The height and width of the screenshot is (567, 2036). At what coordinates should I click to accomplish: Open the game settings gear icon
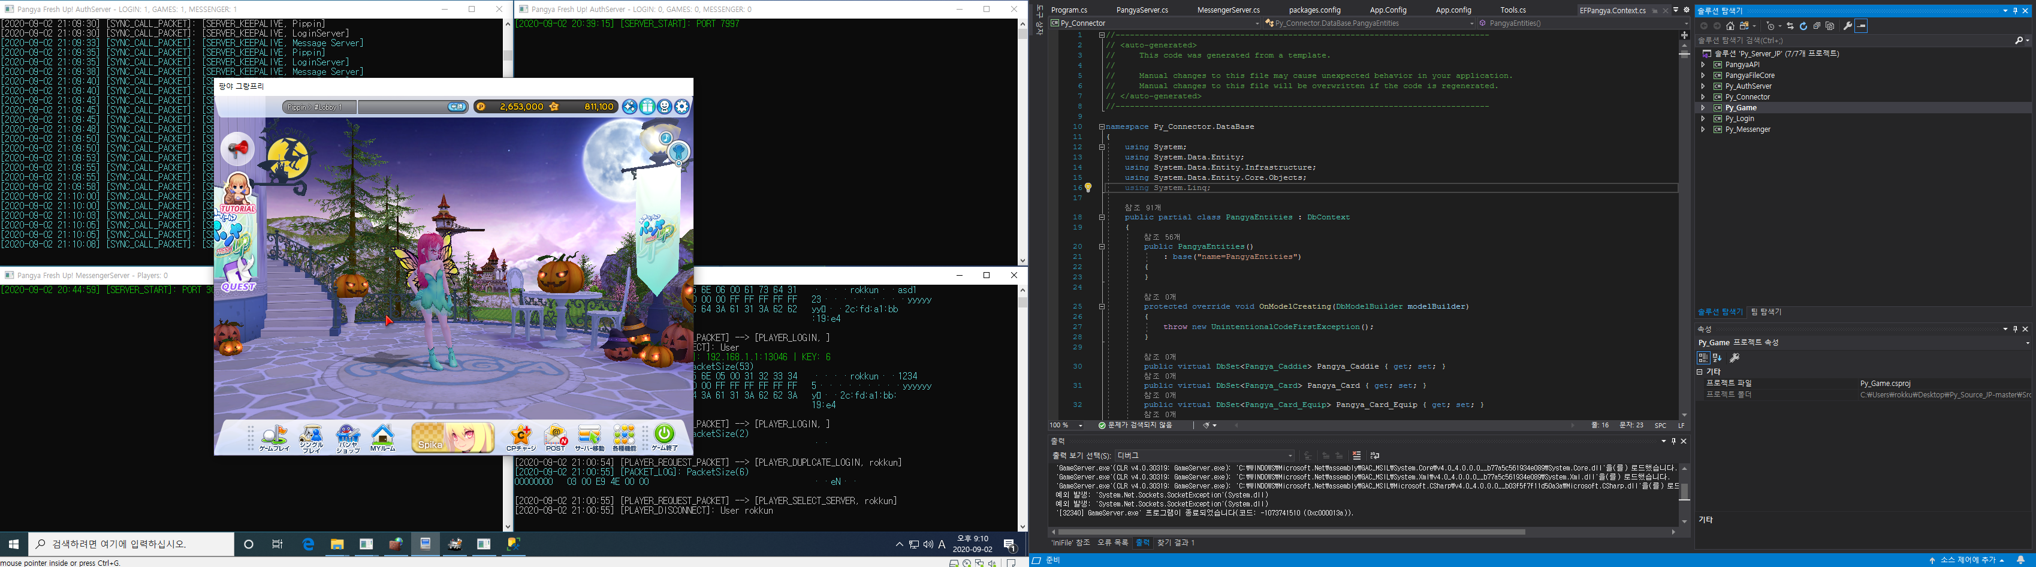pyautogui.click(x=682, y=107)
